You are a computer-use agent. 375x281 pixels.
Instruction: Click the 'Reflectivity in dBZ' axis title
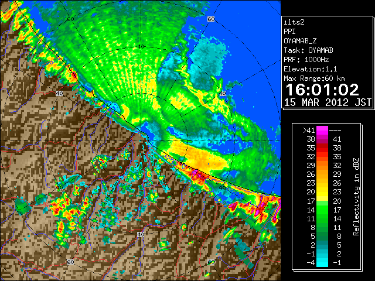point(356,197)
